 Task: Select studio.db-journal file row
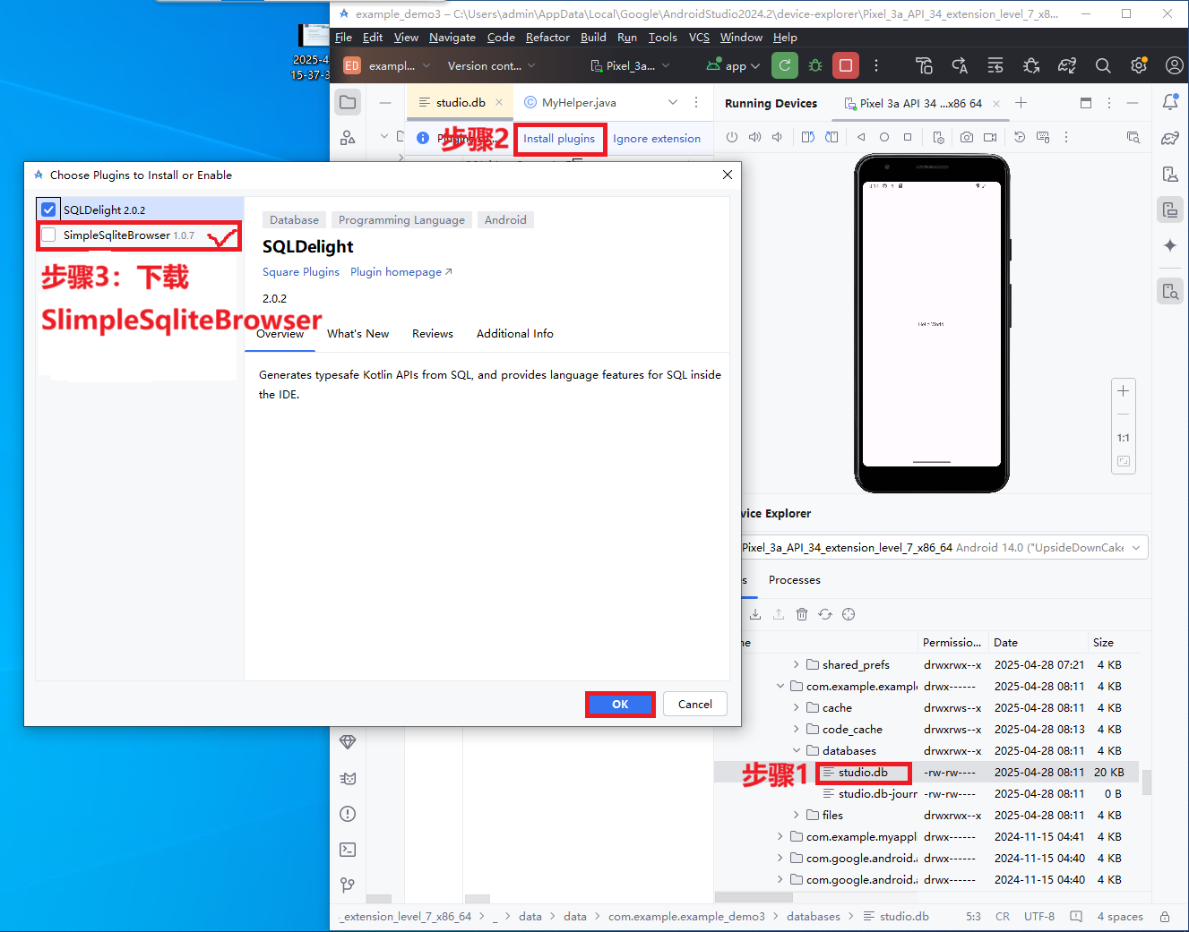[x=926, y=793]
